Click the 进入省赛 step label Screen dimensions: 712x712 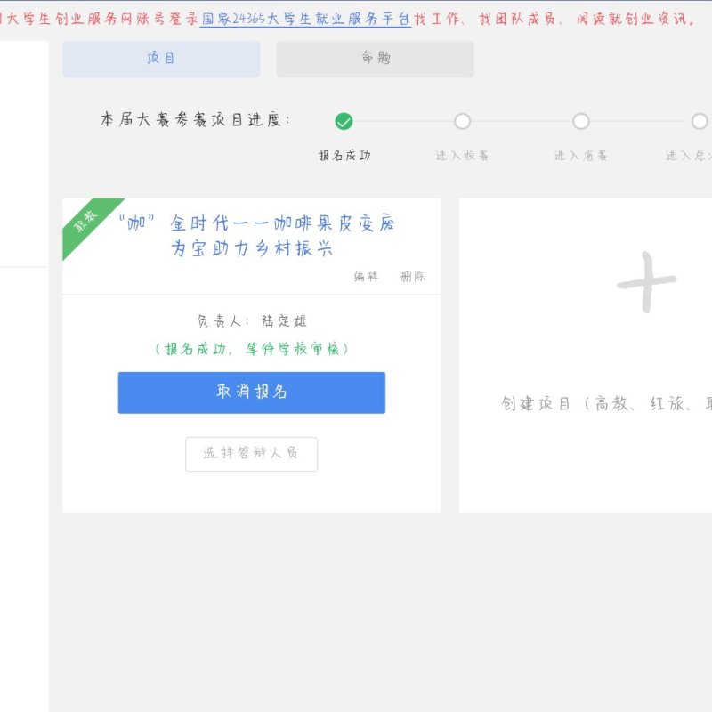click(581, 156)
